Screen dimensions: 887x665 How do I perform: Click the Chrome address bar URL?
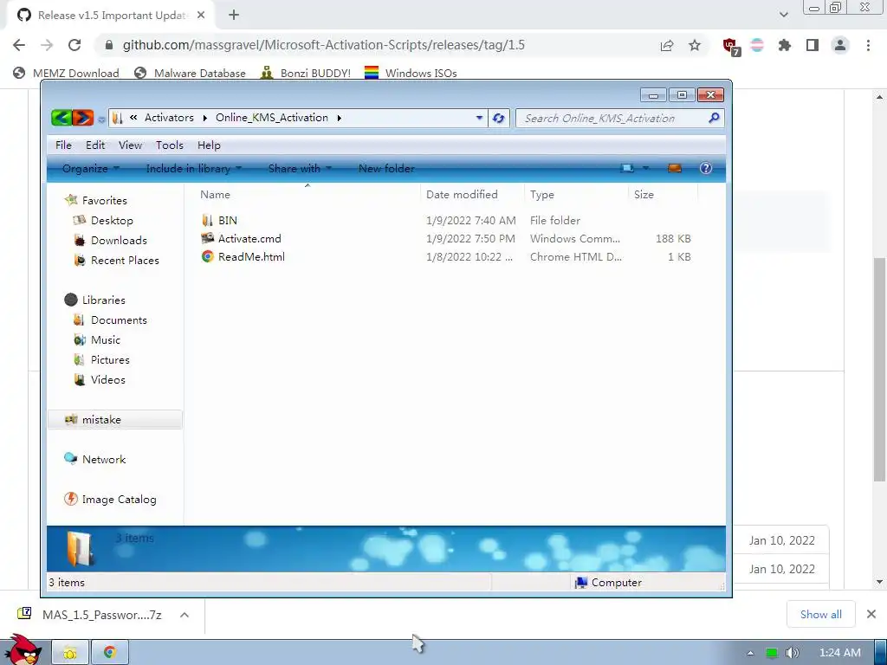coord(324,45)
